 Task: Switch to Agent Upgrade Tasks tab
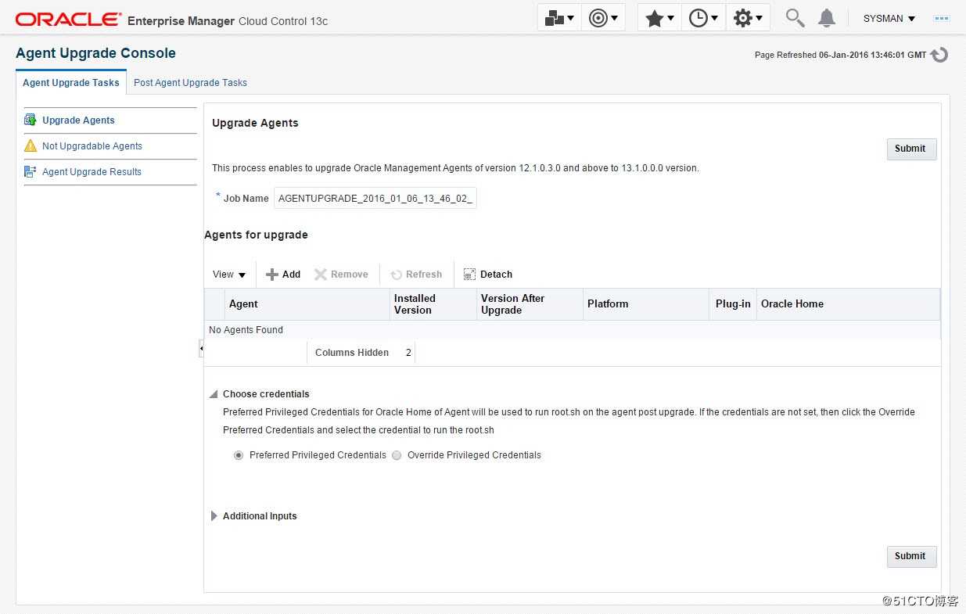[71, 82]
